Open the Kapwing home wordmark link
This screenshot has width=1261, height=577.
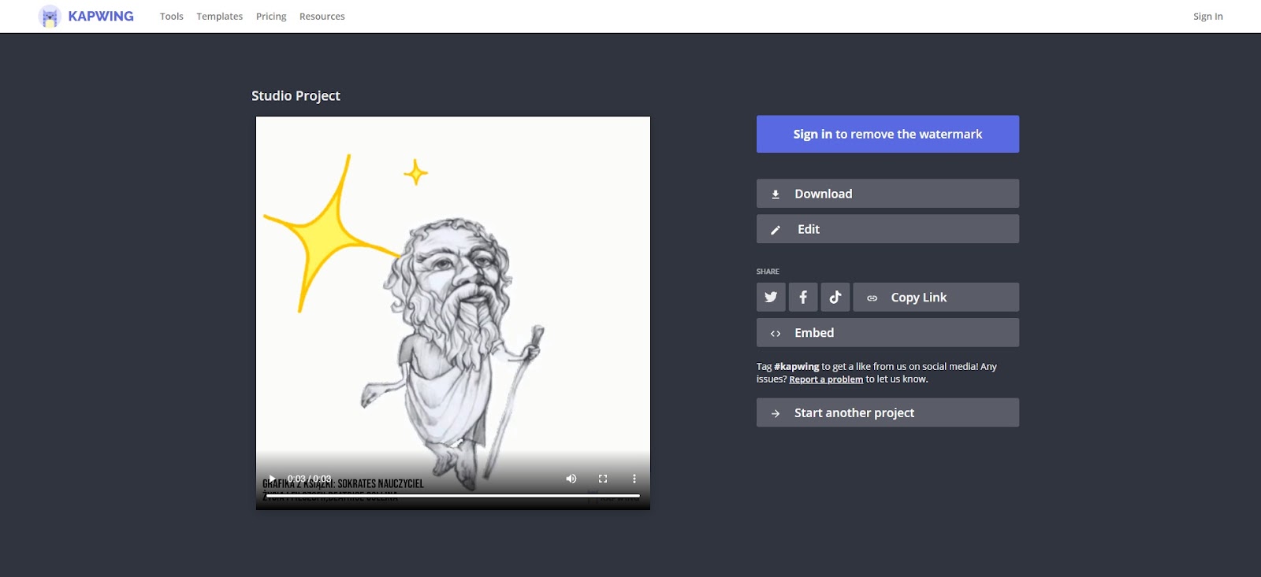tap(101, 16)
